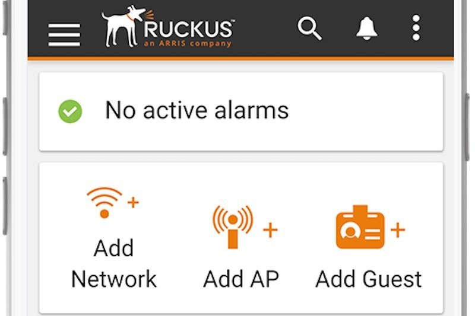
Task: Select the "Add Network" label
Action: (x=114, y=263)
